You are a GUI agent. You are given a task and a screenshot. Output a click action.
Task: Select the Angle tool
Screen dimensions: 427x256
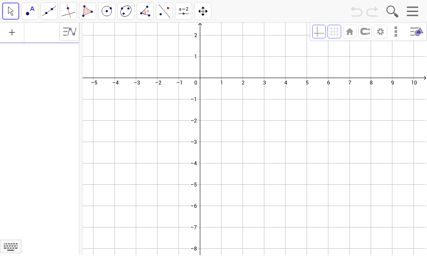pos(145,11)
